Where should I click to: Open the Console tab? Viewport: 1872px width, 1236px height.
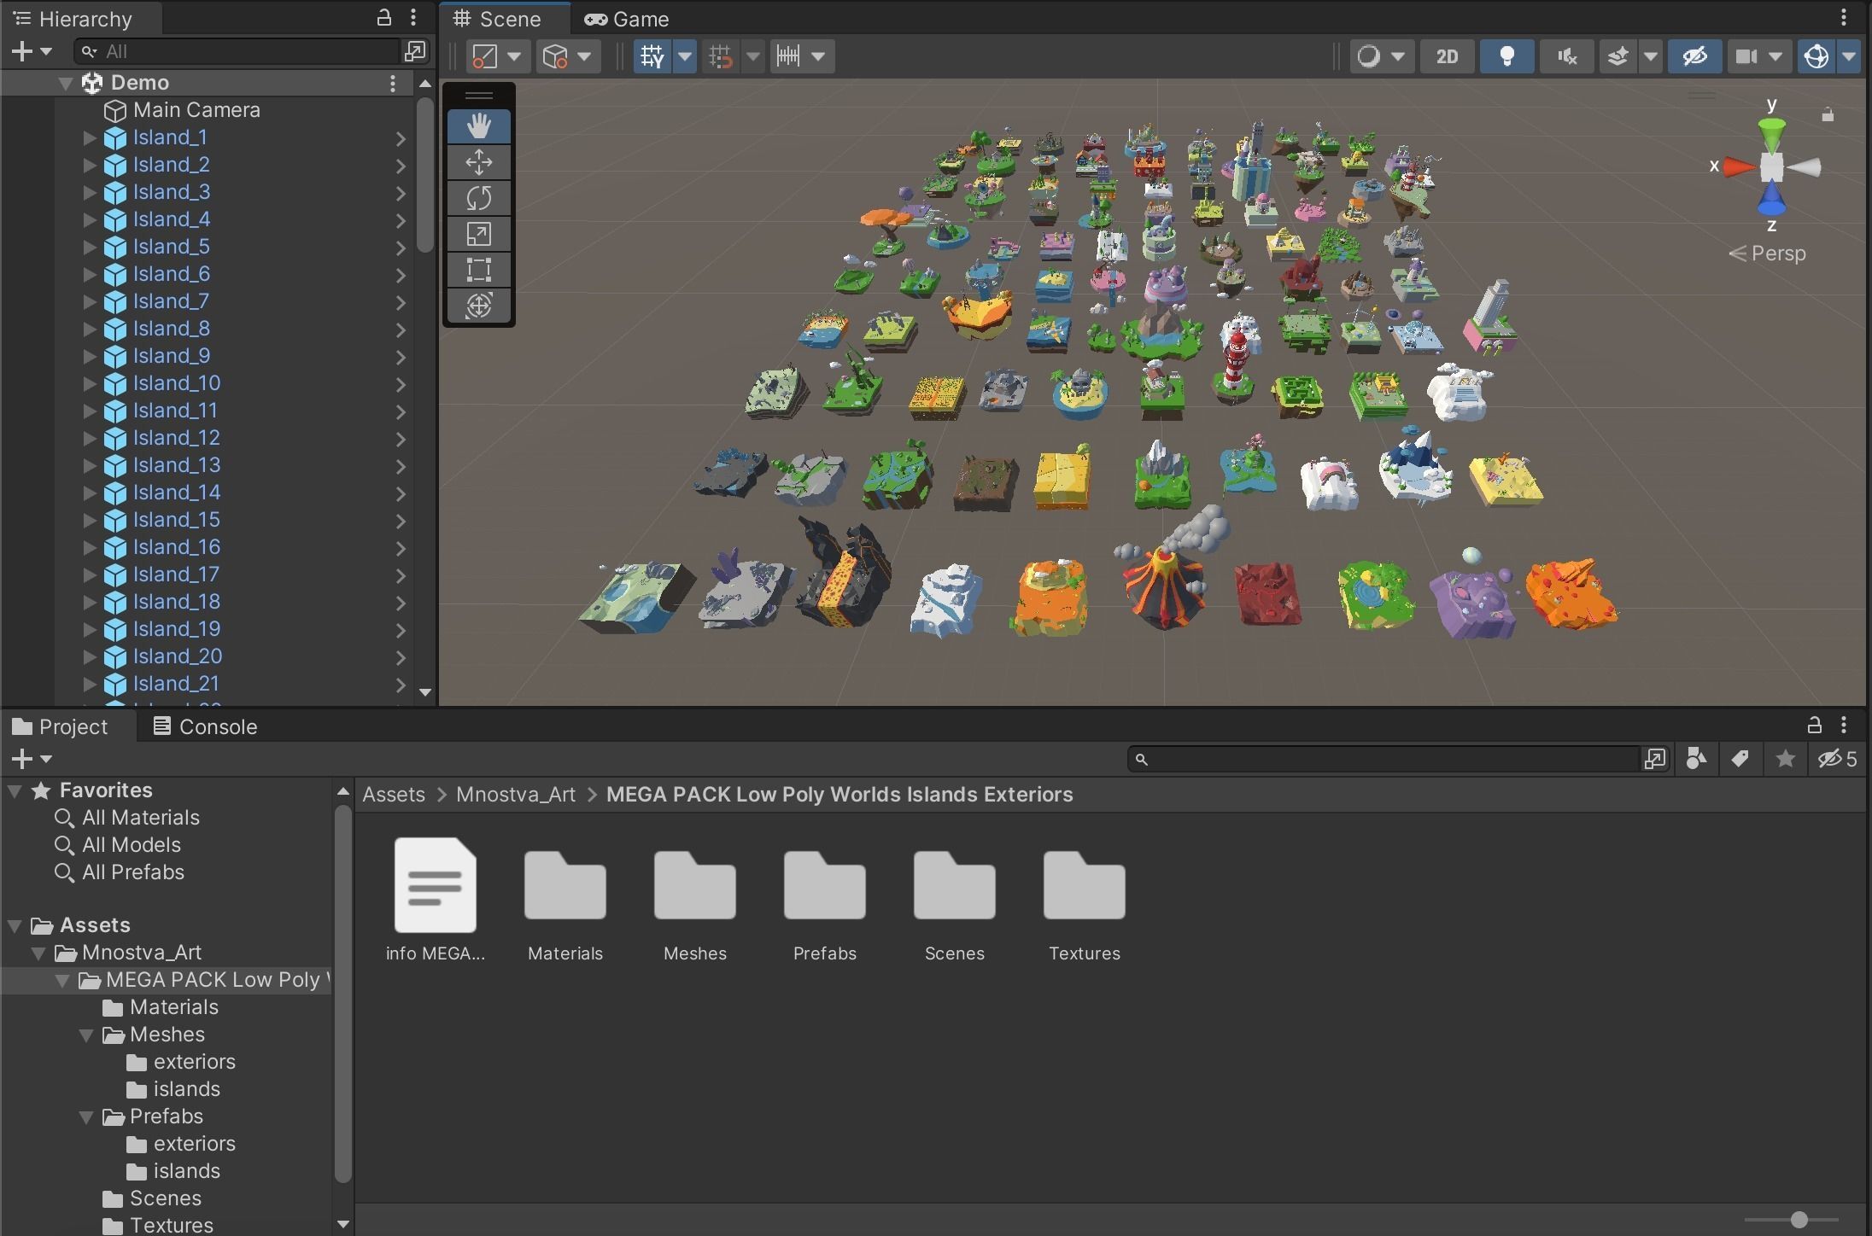coord(205,726)
